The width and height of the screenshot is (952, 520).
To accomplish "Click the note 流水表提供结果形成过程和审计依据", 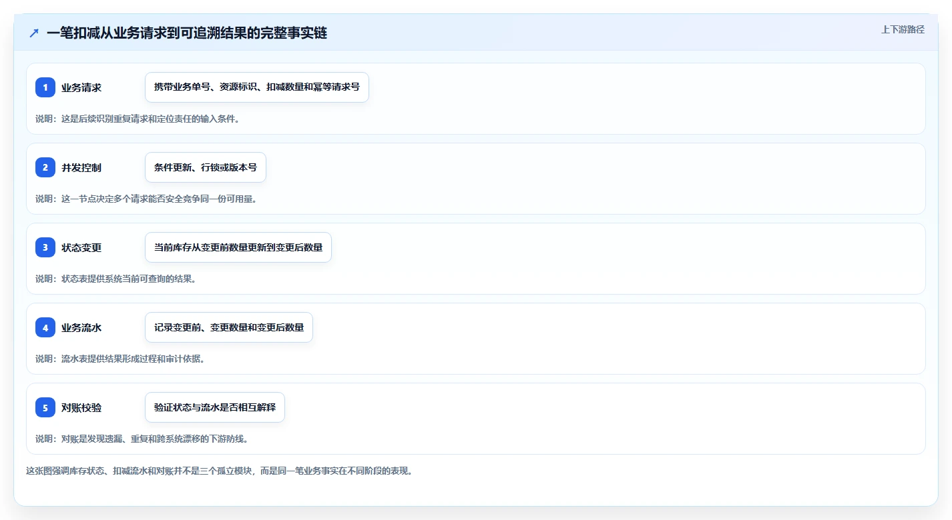I will pyautogui.click(x=120, y=359).
